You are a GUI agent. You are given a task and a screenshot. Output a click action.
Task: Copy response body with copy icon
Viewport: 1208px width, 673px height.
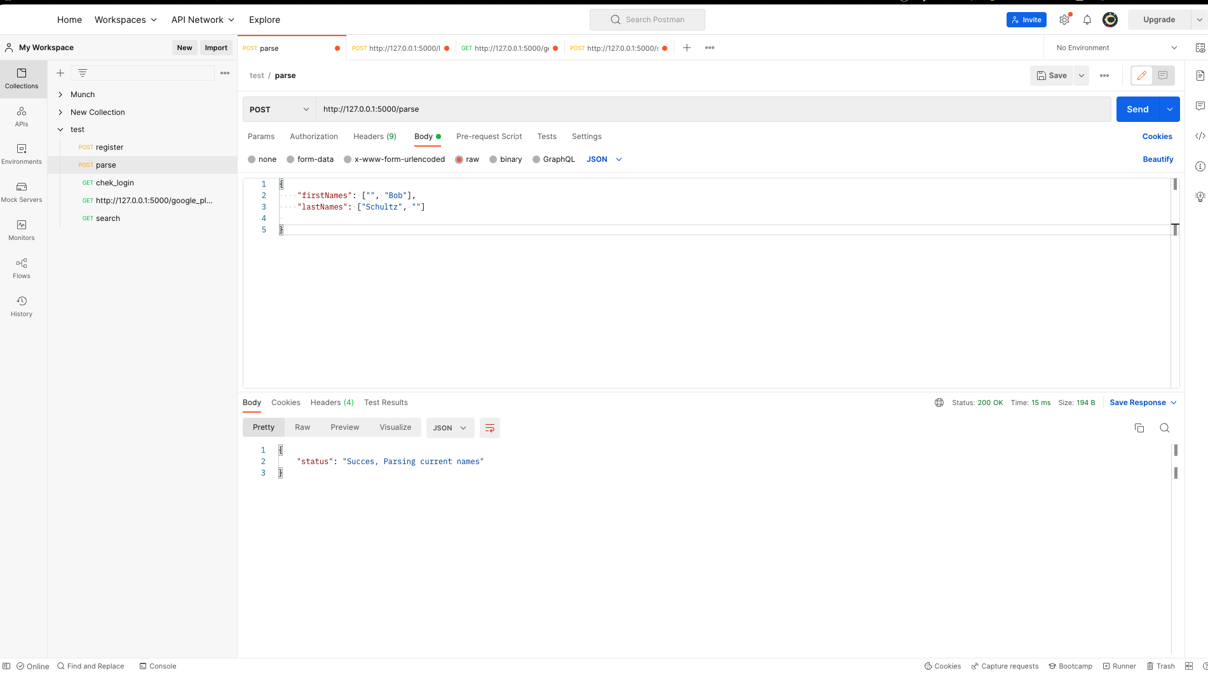(x=1139, y=428)
